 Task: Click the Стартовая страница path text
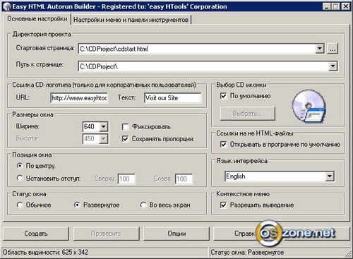pyautogui.click(x=114, y=49)
